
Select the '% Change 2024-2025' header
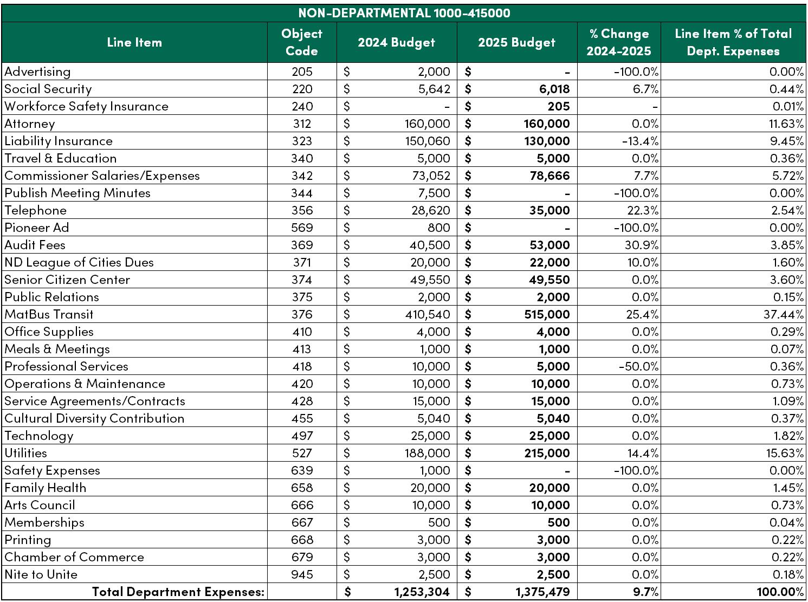pyautogui.click(x=619, y=42)
